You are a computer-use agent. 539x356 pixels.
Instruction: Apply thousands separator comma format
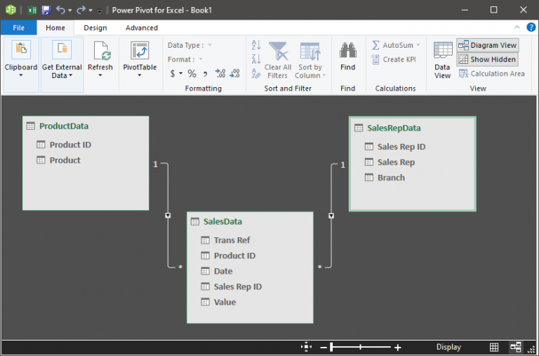(x=205, y=73)
